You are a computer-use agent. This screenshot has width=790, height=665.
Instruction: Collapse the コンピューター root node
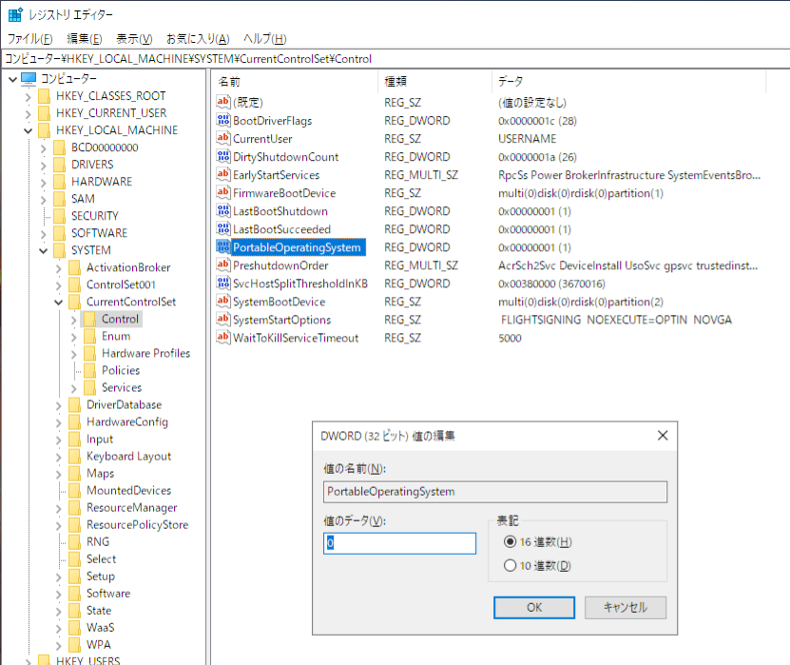pyautogui.click(x=13, y=79)
